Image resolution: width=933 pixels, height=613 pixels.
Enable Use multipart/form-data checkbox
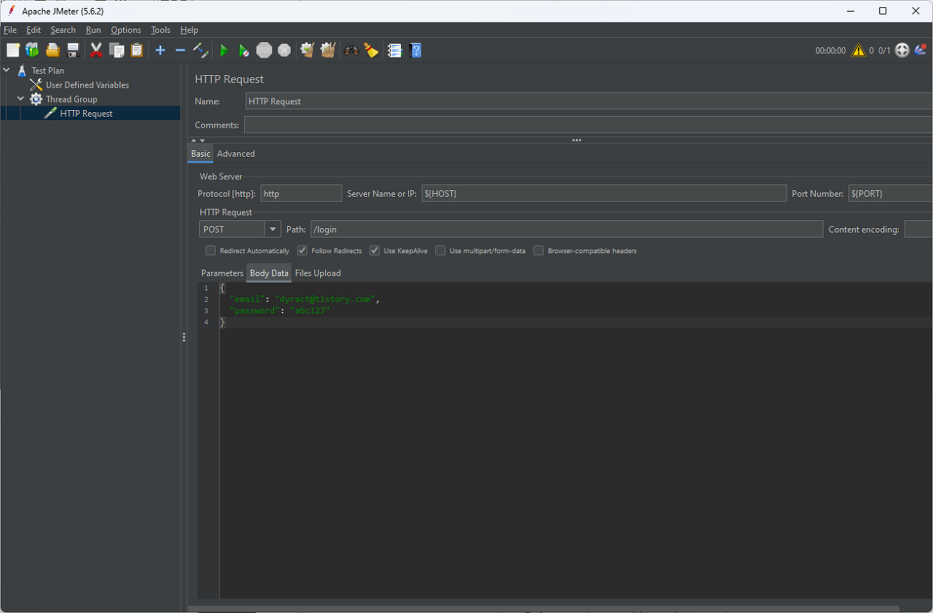440,251
